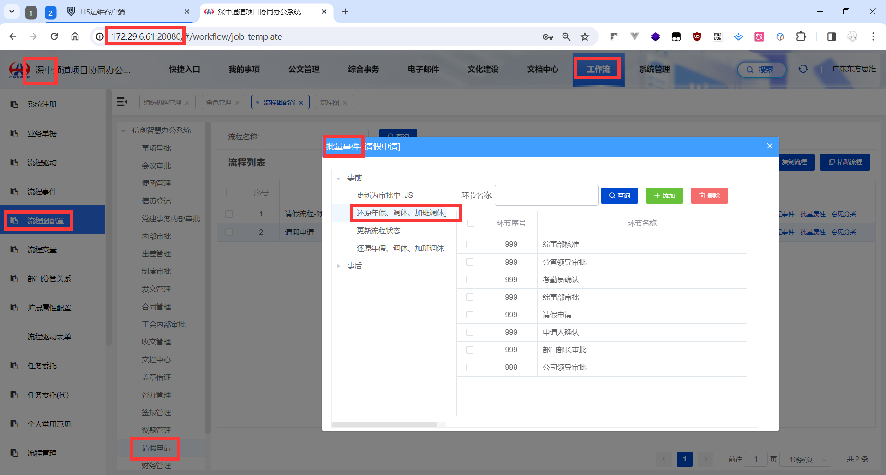Click the uBlock shield extension icon

coord(697,36)
